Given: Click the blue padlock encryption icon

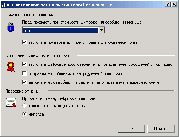Looking at the screenshot, I should pyautogui.click(x=11, y=27).
